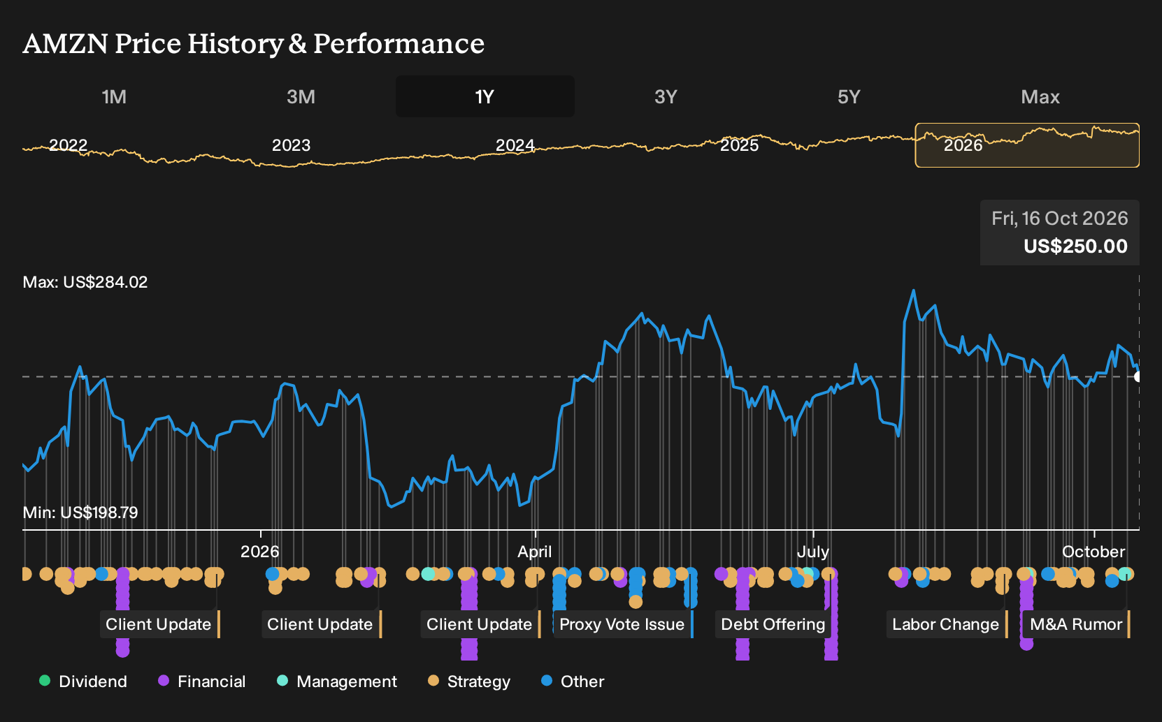Select the 3M time range tab
The image size is (1162, 722).
click(301, 96)
